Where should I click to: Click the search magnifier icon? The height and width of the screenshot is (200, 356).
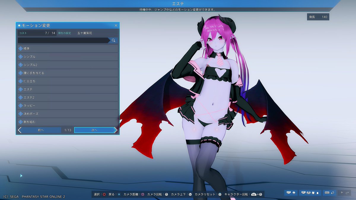[x=113, y=40]
